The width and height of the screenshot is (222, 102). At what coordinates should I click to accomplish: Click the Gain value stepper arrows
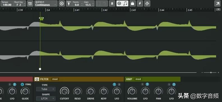click(93, 5)
